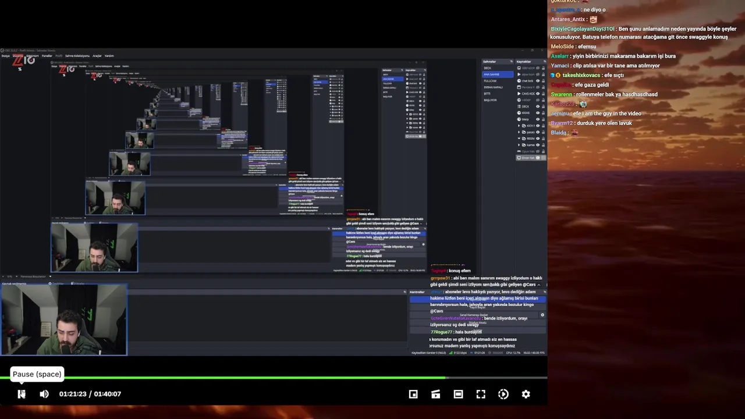Viewport: 745px width, 419px height.
Task: Open playback speed control
Action: point(503,394)
